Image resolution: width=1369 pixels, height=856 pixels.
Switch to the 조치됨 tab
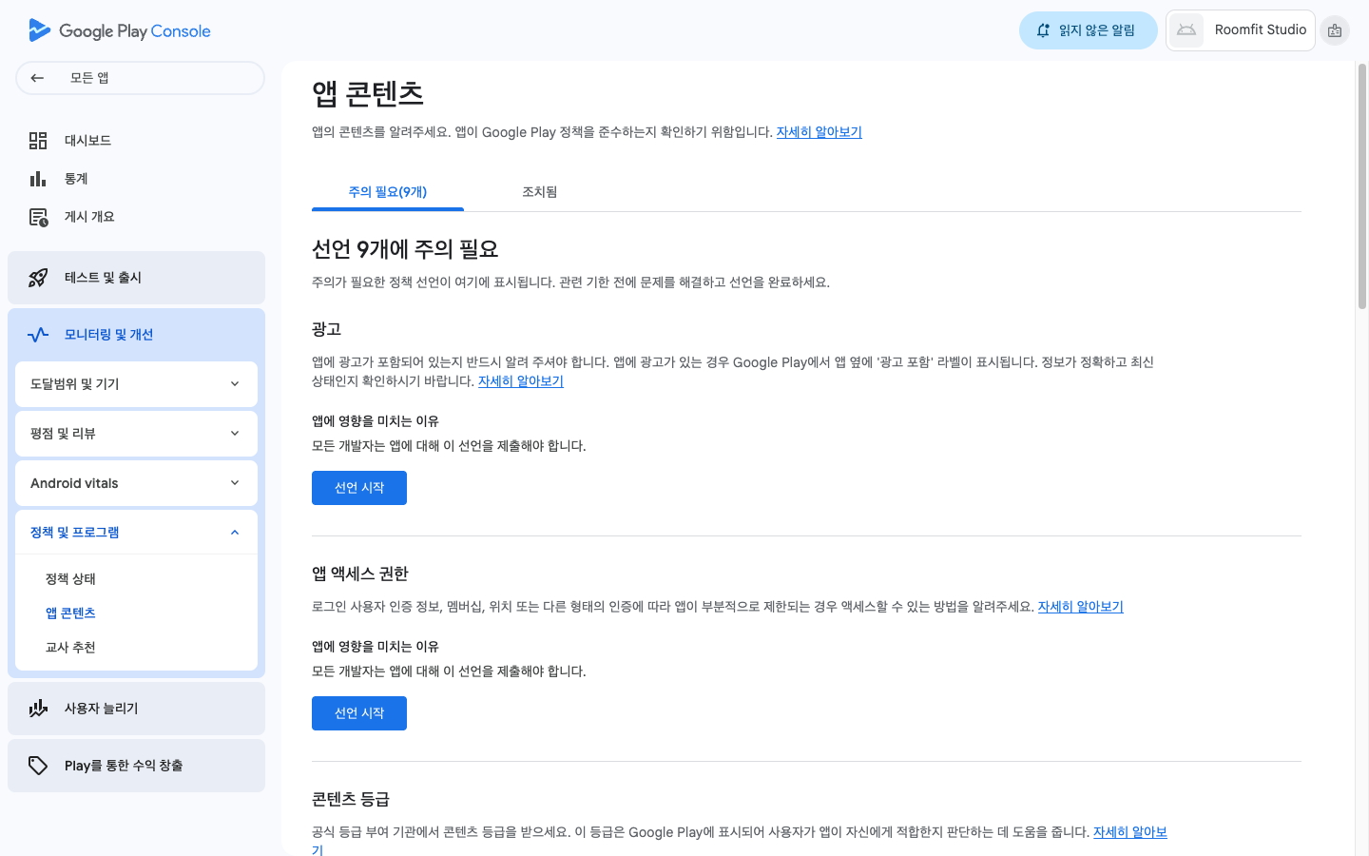click(x=539, y=192)
